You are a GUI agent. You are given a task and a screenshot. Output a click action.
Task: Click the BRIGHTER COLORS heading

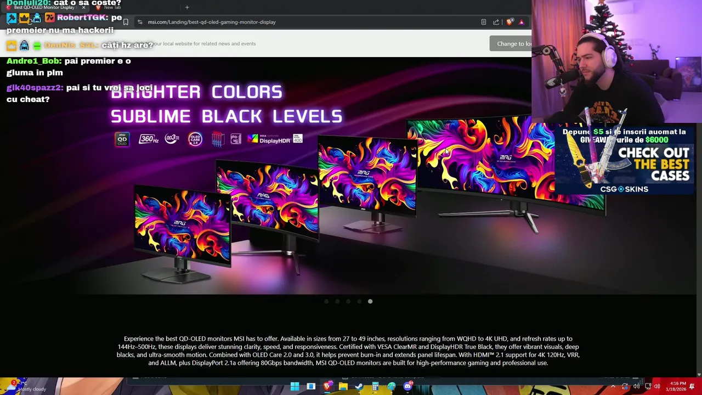pos(196,92)
